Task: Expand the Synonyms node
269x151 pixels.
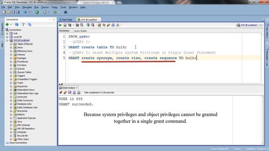Action: point(11,97)
